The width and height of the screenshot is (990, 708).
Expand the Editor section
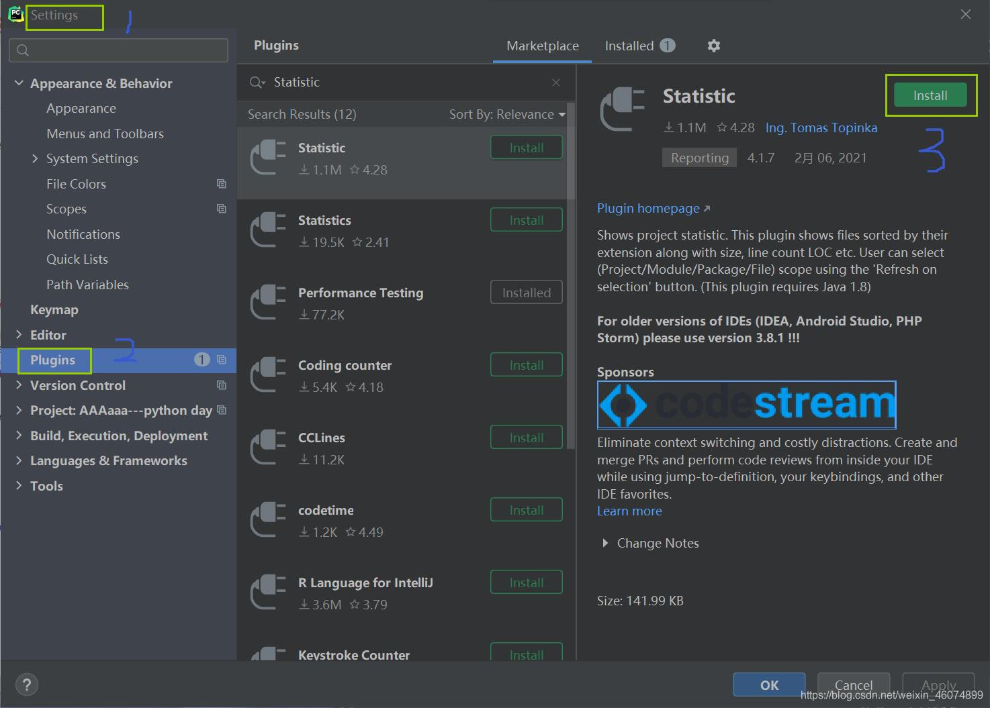coord(19,334)
